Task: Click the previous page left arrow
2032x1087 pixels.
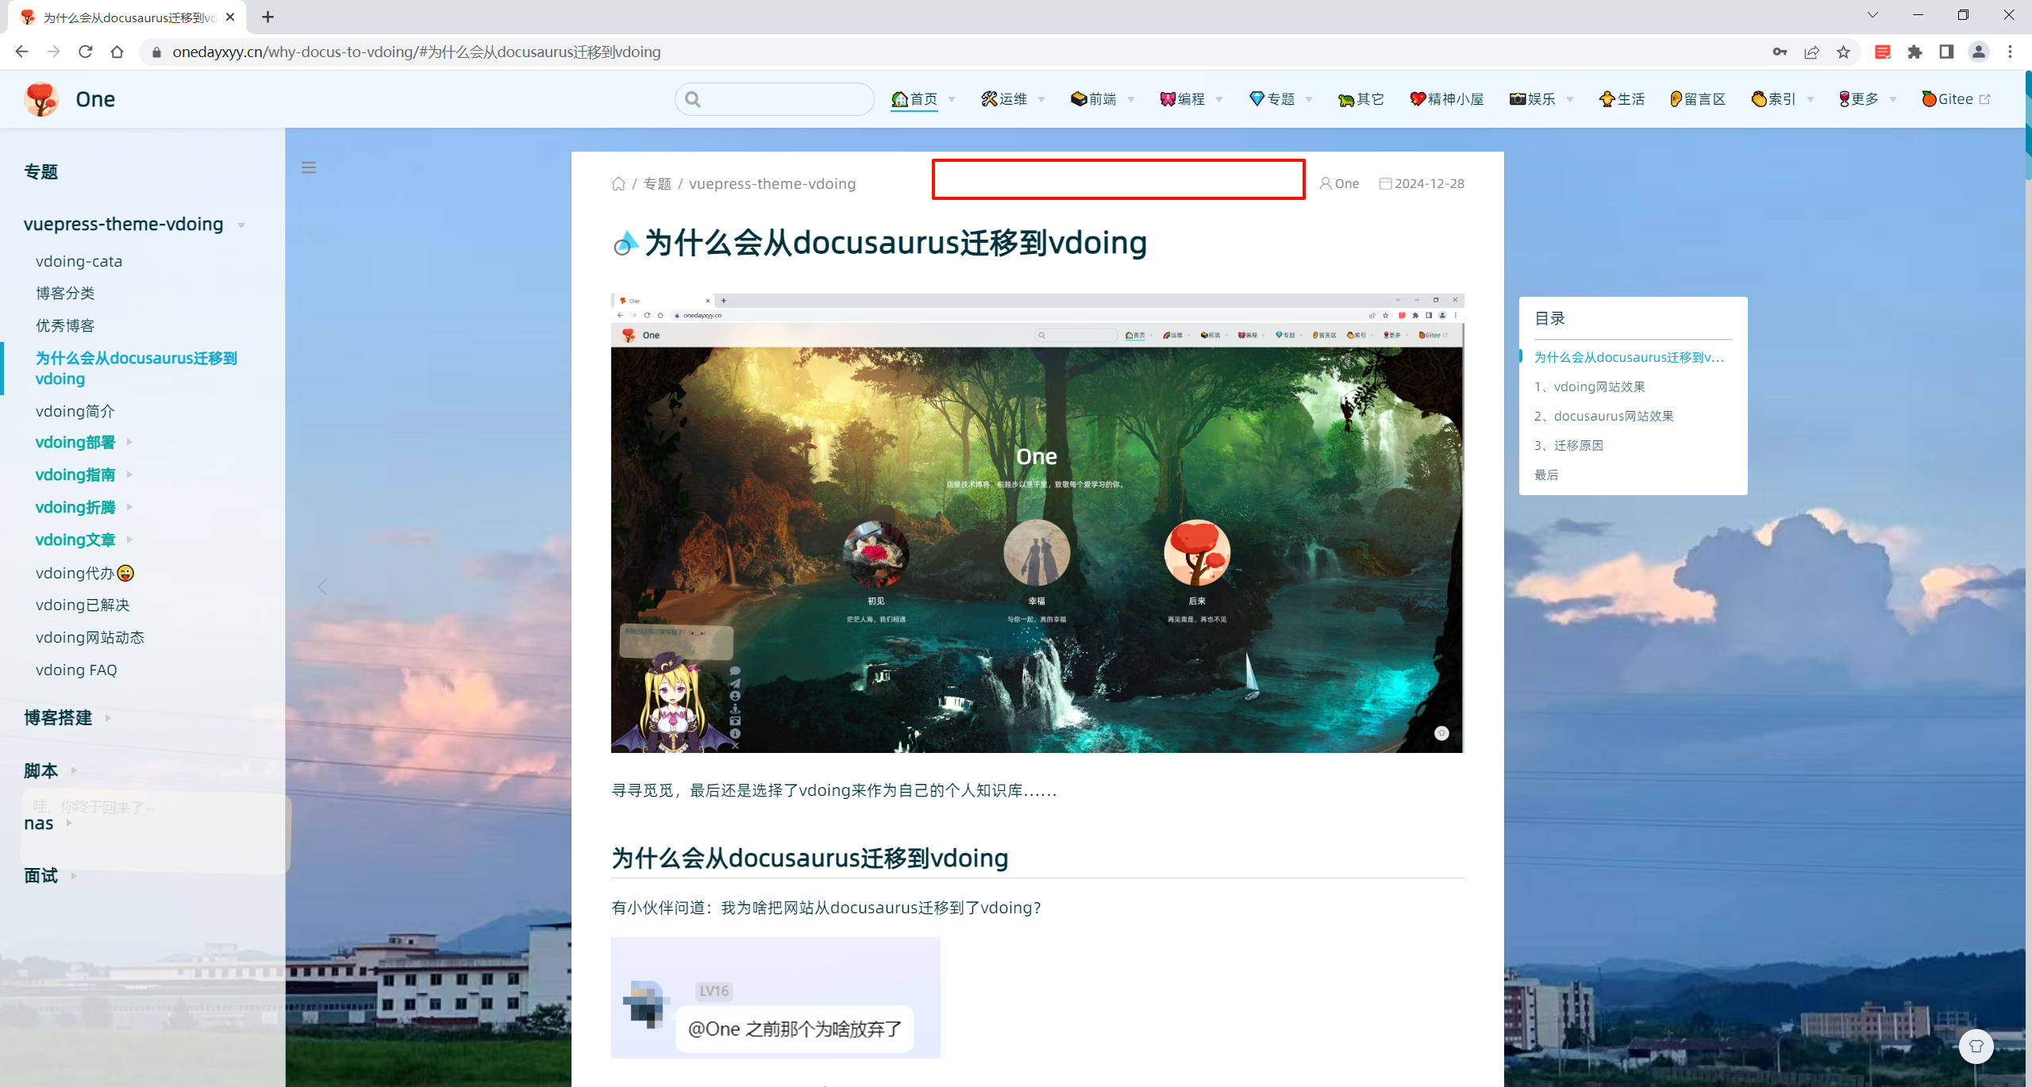Action: click(322, 587)
